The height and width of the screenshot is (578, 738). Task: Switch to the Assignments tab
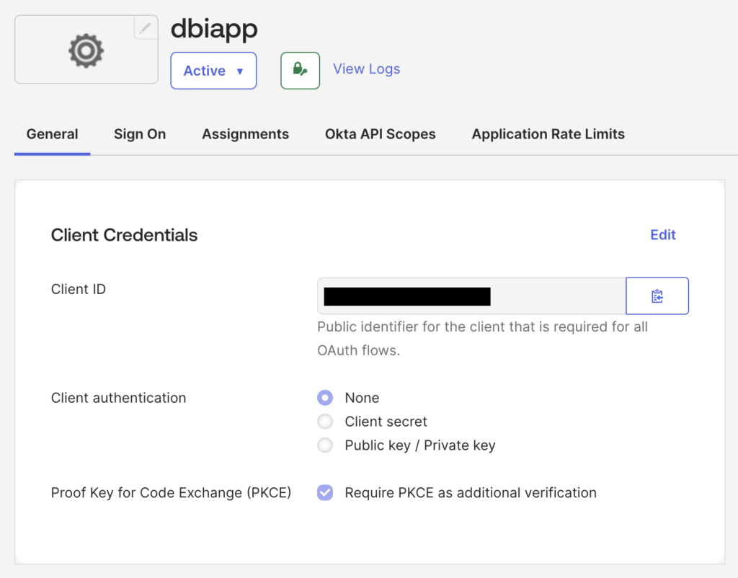point(245,134)
